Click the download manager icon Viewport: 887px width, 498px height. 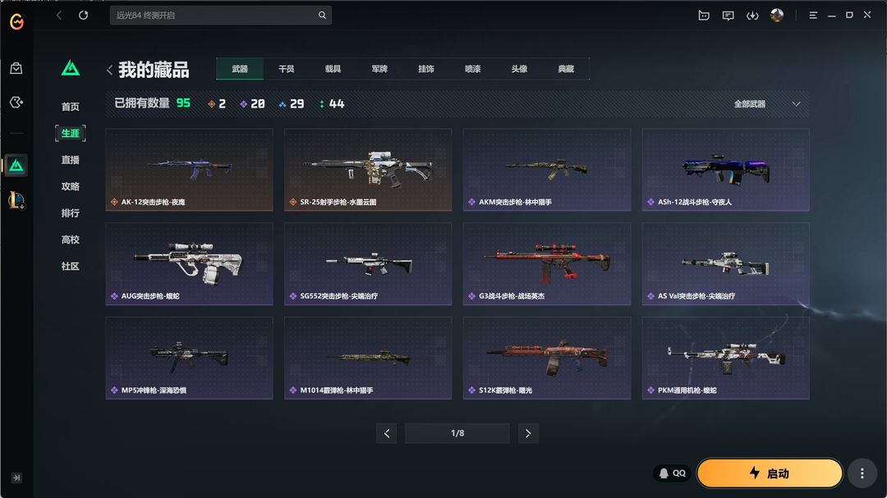tap(752, 16)
